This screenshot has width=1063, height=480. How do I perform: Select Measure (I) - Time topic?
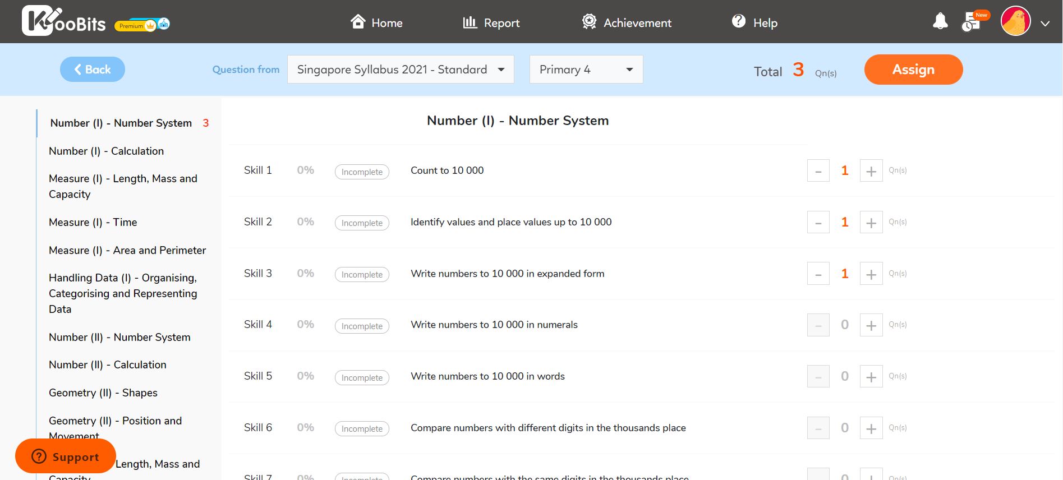pyautogui.click(x=93, y=223)
